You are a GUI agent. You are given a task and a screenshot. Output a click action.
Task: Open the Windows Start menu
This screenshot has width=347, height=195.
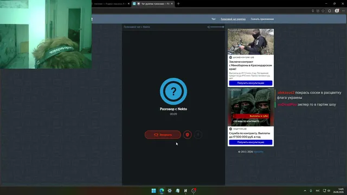153,191
